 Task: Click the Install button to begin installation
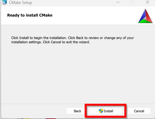[x=106, y=111]
